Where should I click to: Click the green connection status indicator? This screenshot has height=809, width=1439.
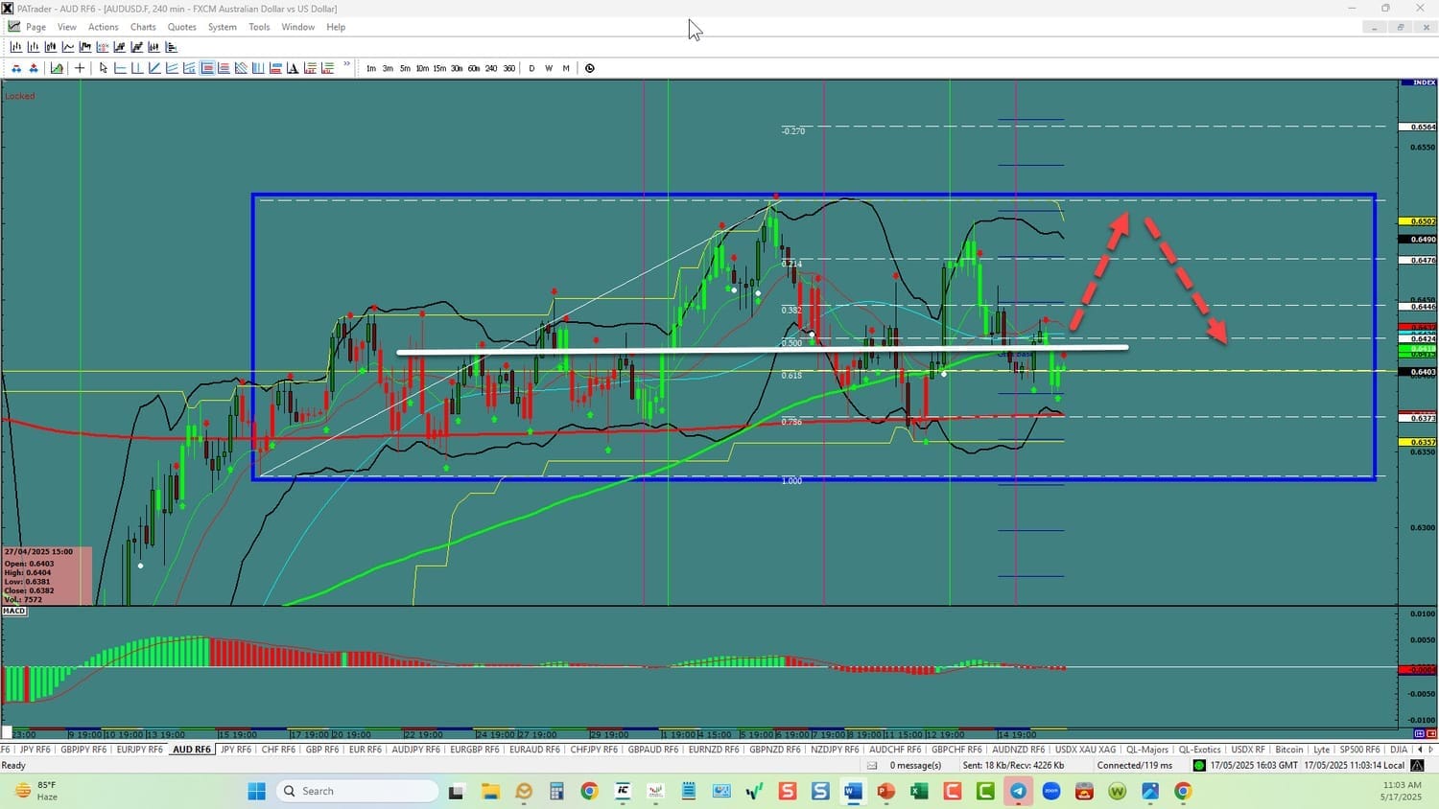[x=1198, y=765]
